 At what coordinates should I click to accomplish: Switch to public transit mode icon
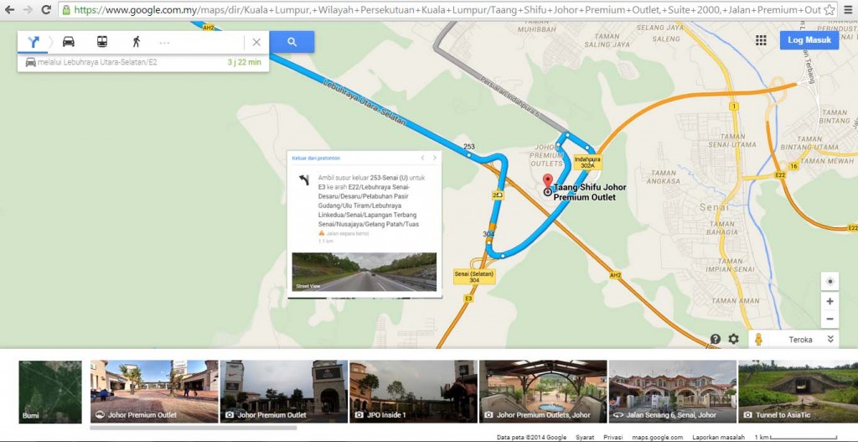[101, 42]
